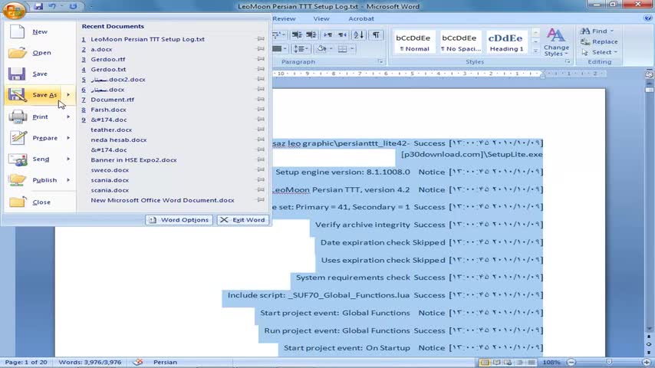The image size is (655, 368).
Task: Switch to the Acrobat tab
Action: 361,18
